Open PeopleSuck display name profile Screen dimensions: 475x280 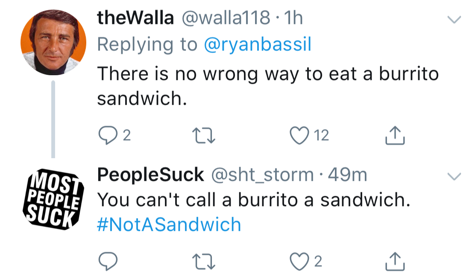150,174
